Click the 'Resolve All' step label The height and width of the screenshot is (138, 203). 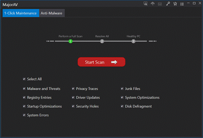click(102, 36)
